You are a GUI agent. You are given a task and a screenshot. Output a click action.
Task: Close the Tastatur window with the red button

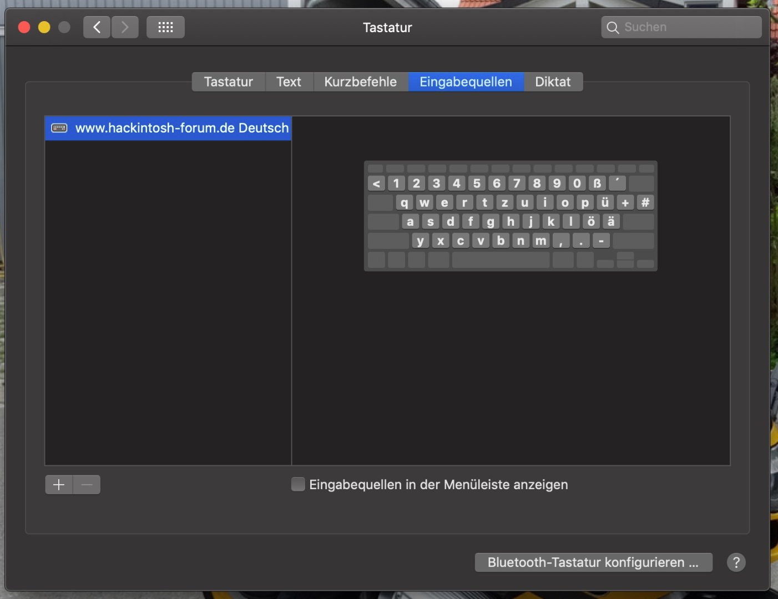[24, 27]
